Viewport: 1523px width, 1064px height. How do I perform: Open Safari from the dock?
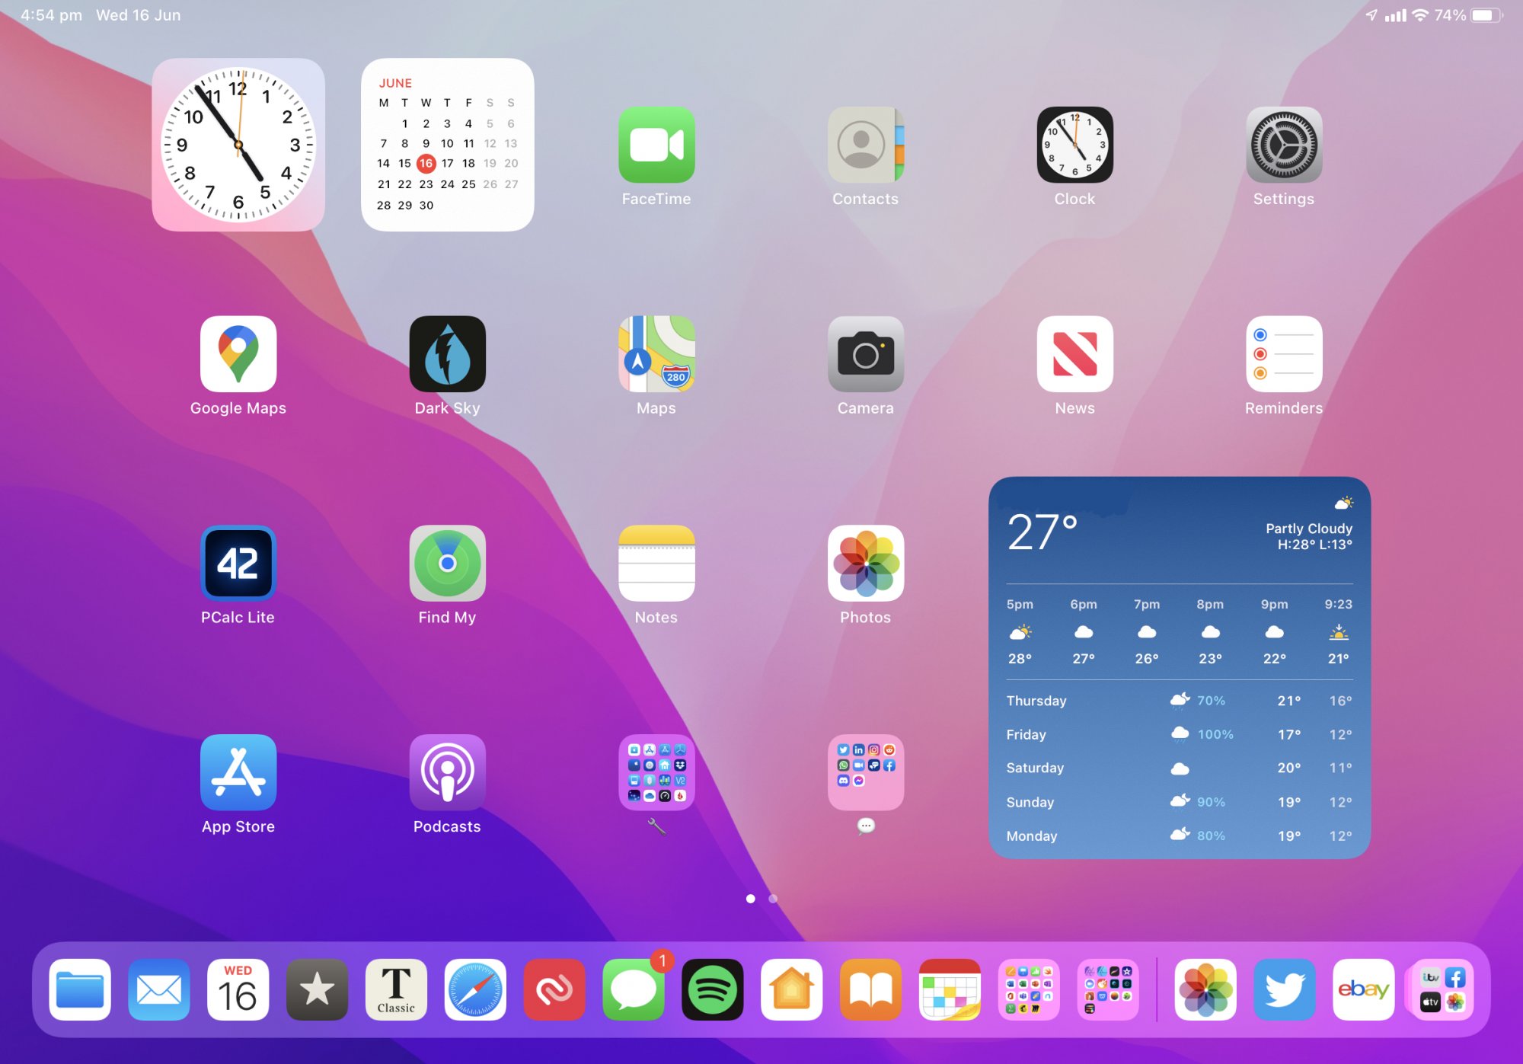[475, 989]
